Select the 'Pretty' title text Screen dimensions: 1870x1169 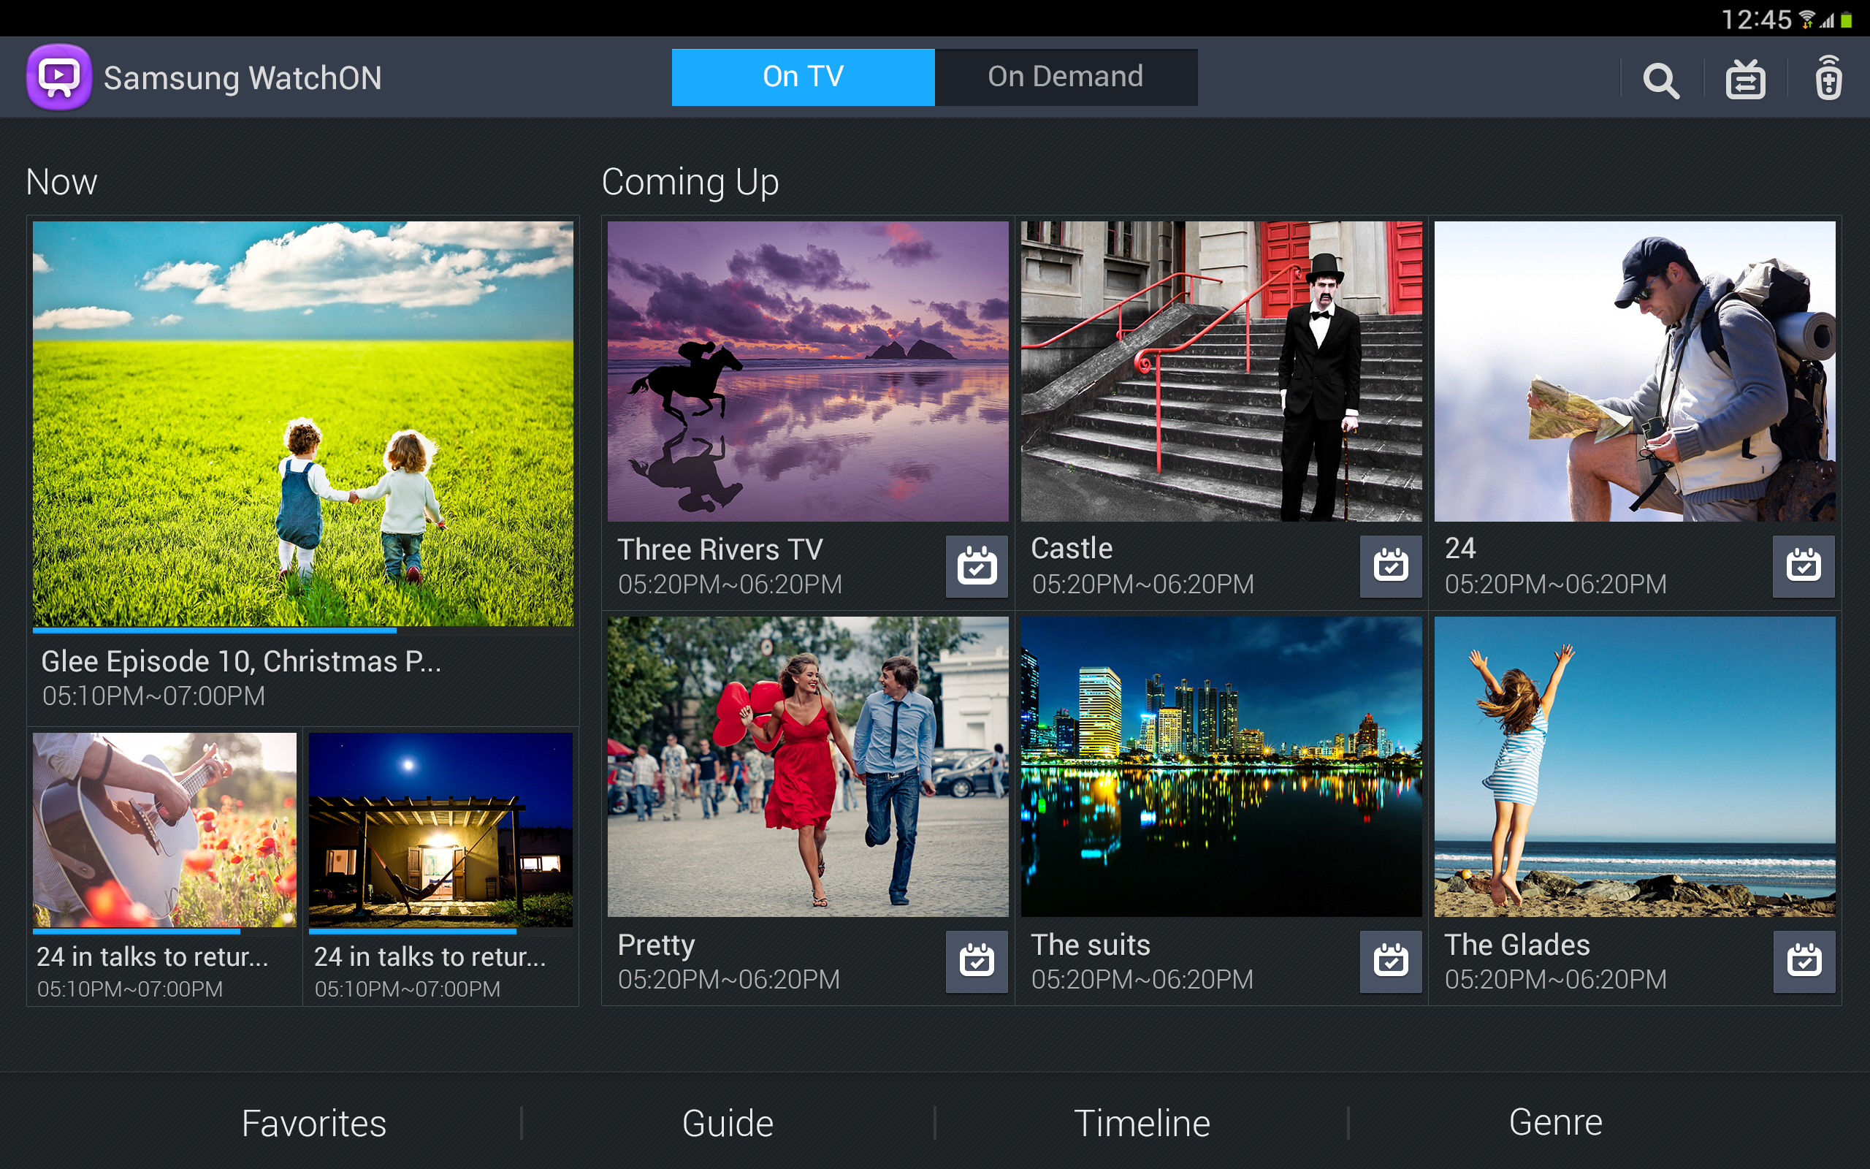click(656, 945)
